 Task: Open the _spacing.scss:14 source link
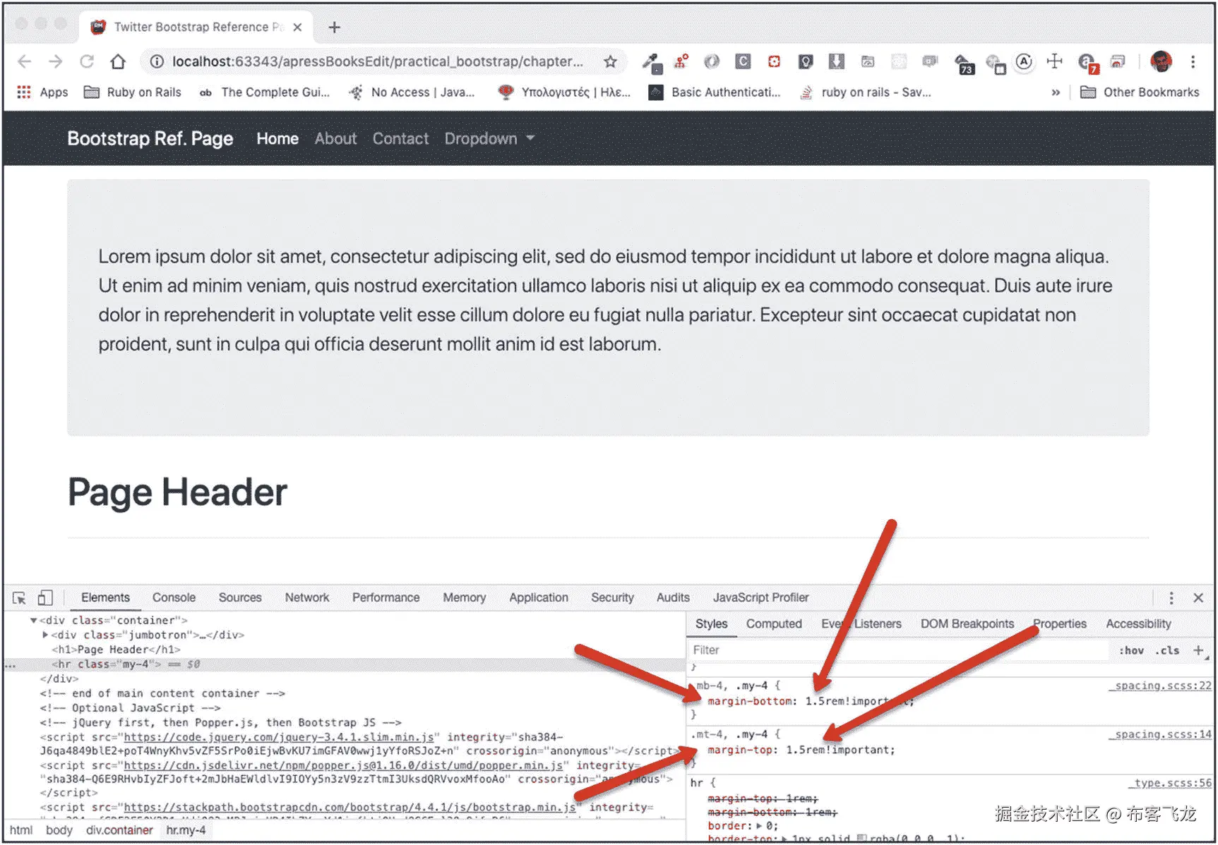(1160, 734)
